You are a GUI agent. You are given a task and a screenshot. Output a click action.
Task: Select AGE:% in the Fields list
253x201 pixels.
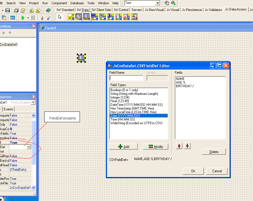(x=180, y=82)
